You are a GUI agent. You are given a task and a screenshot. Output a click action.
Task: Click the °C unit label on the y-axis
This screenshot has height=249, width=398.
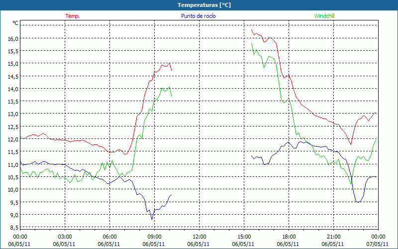(x=15, y=23)
